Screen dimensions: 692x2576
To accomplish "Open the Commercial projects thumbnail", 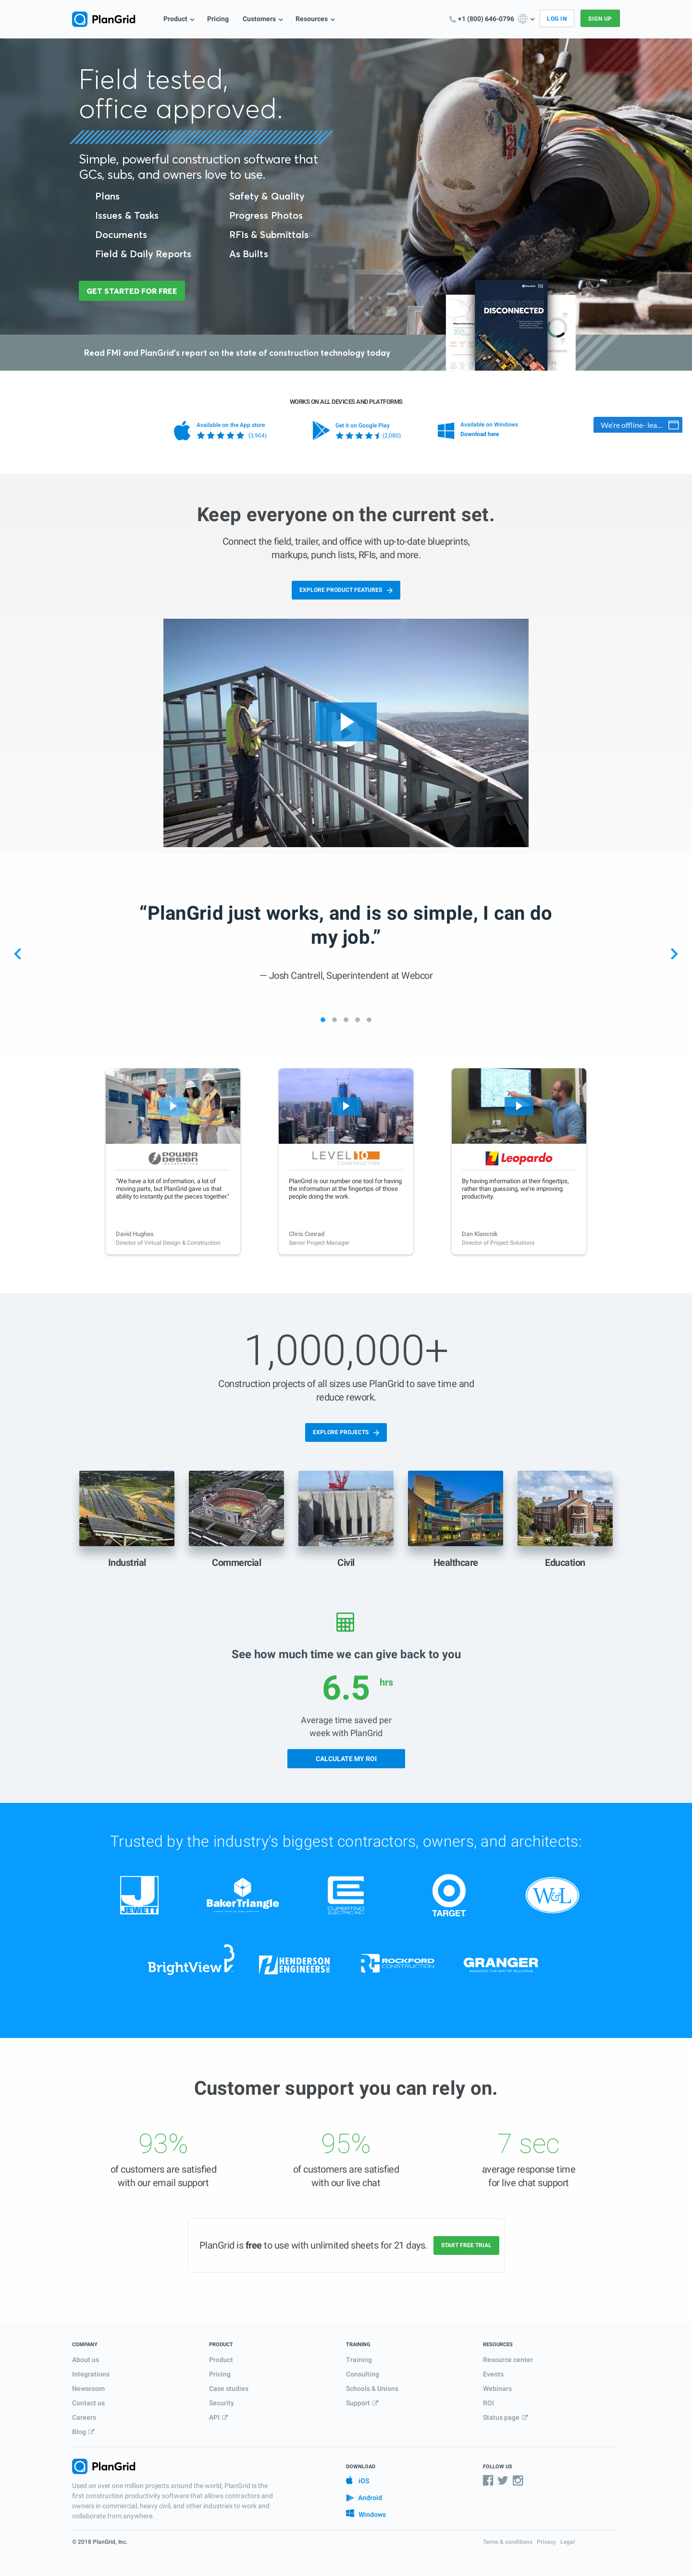I will pyautogui.click(x=236, y=1508).
